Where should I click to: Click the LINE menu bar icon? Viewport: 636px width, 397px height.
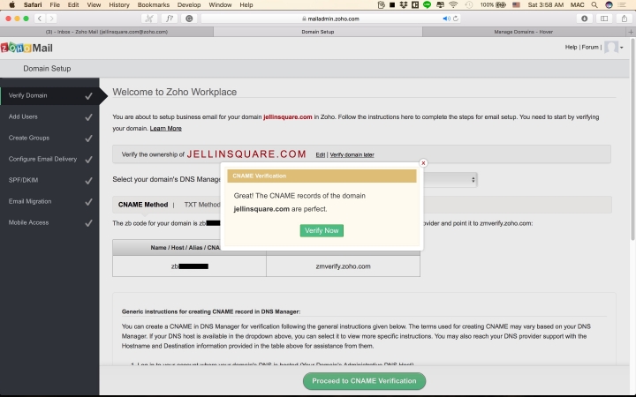point(427,5)
